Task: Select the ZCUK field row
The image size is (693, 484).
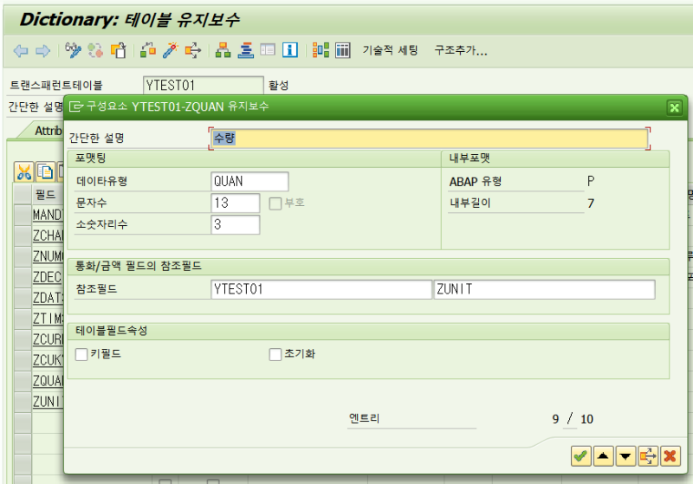Action: (48, 360)
